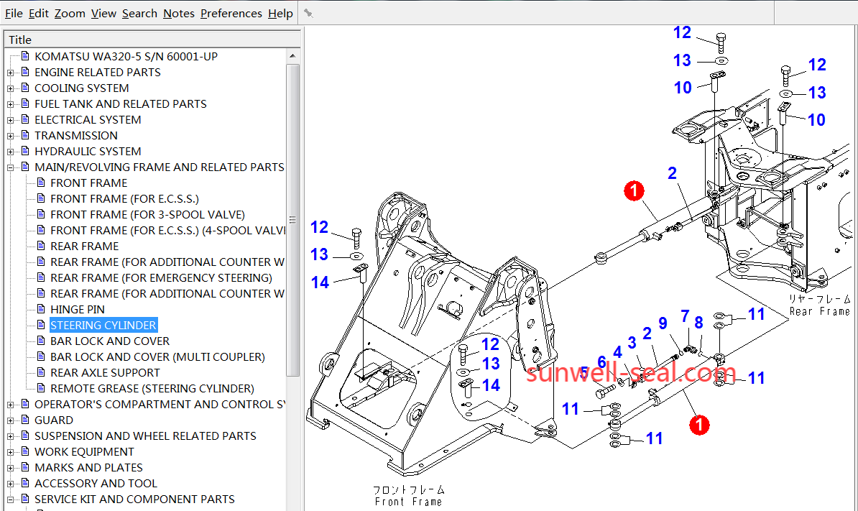This screenshot has width=858, height=511.
Task: Click document icon next to HINGE PIN
Action: [41, 309]
